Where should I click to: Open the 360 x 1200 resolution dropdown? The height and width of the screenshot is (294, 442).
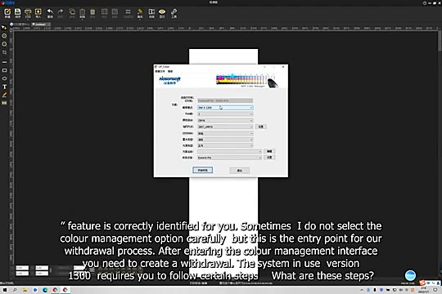[x=225, y=108]
